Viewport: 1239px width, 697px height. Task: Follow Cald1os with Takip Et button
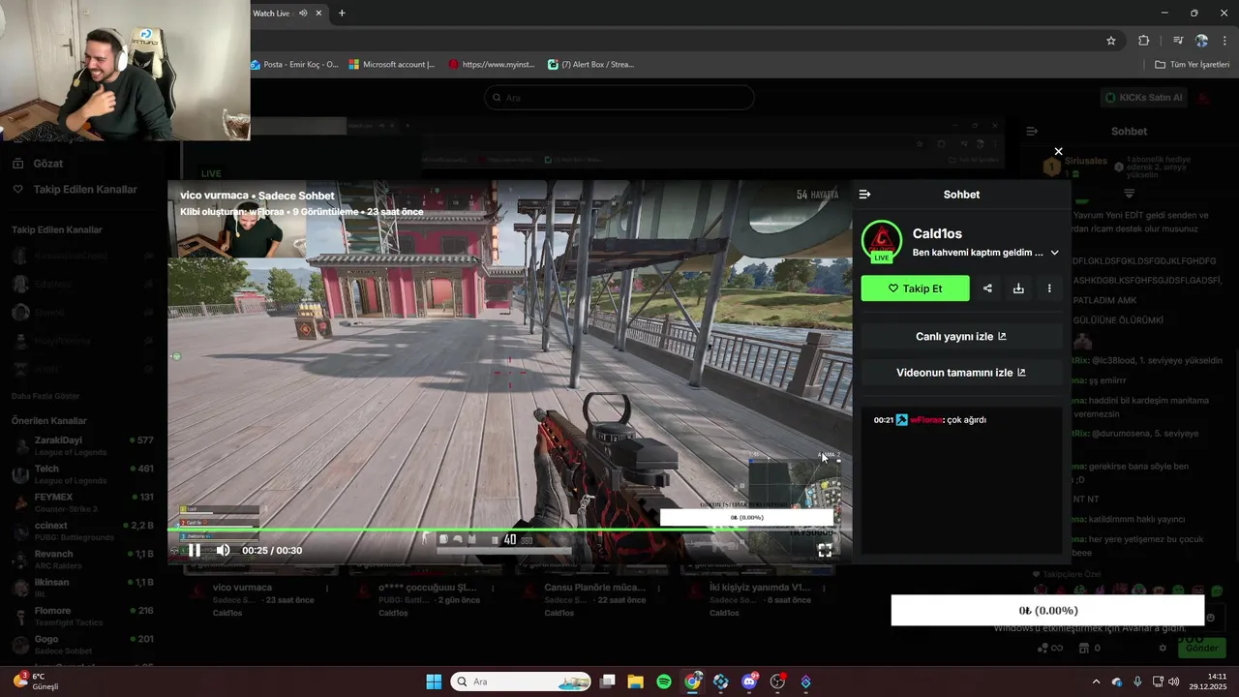(915, 288)
